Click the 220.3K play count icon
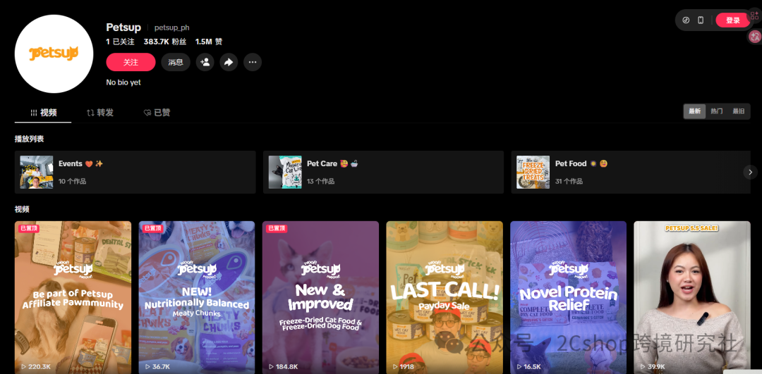 24,367
